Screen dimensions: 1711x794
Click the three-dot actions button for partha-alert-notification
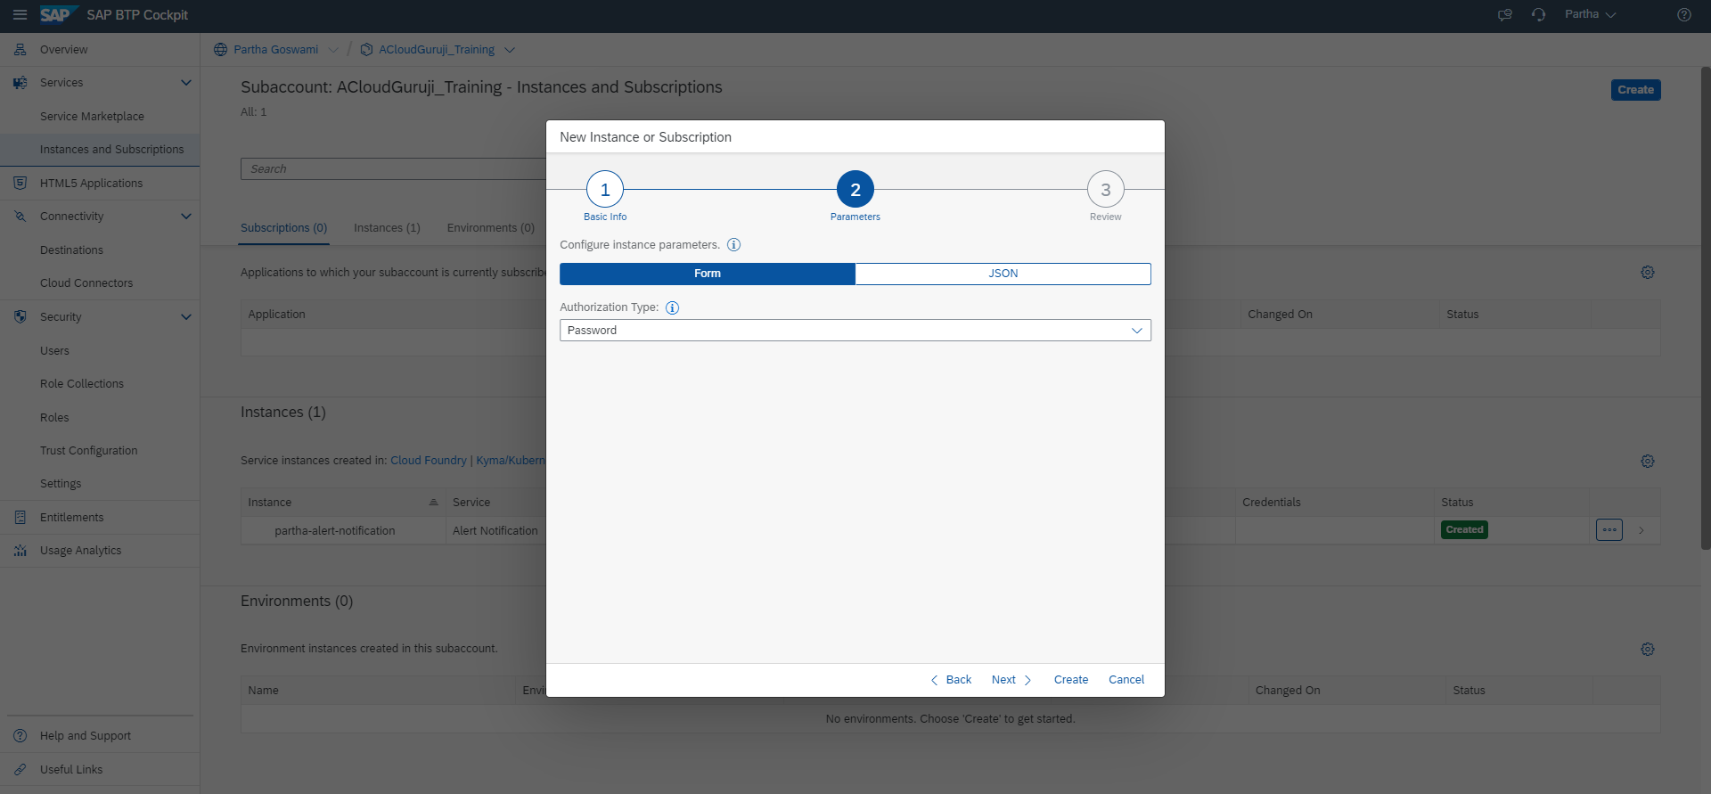1609,530
